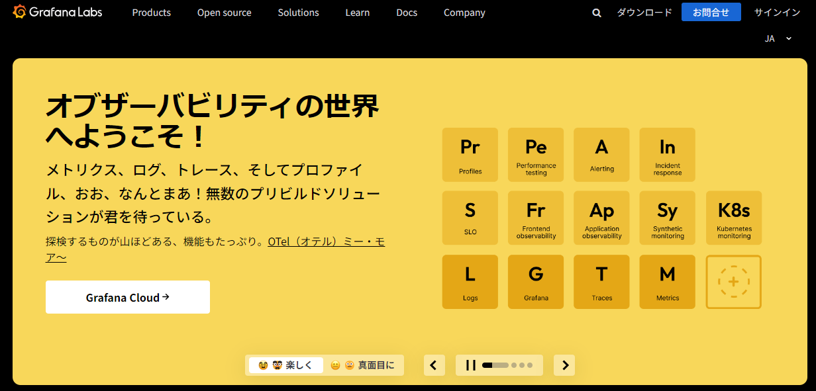Open the Company menu

(x=464, y=13)
